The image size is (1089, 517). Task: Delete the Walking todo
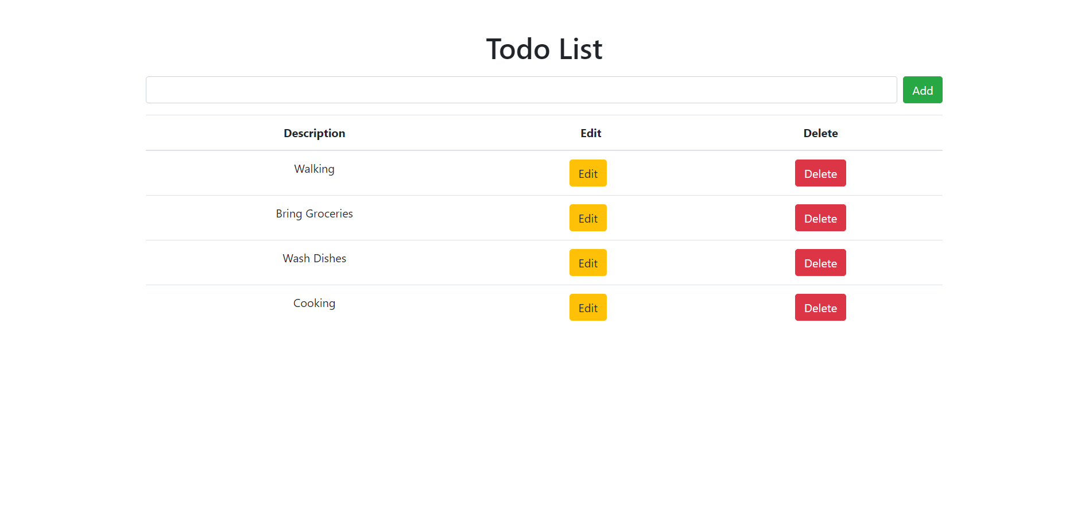click(820, 173)
